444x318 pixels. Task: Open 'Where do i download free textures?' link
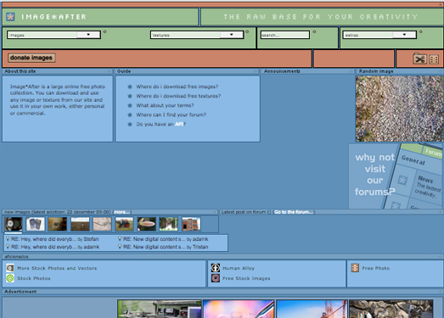(x=178, y=96)
